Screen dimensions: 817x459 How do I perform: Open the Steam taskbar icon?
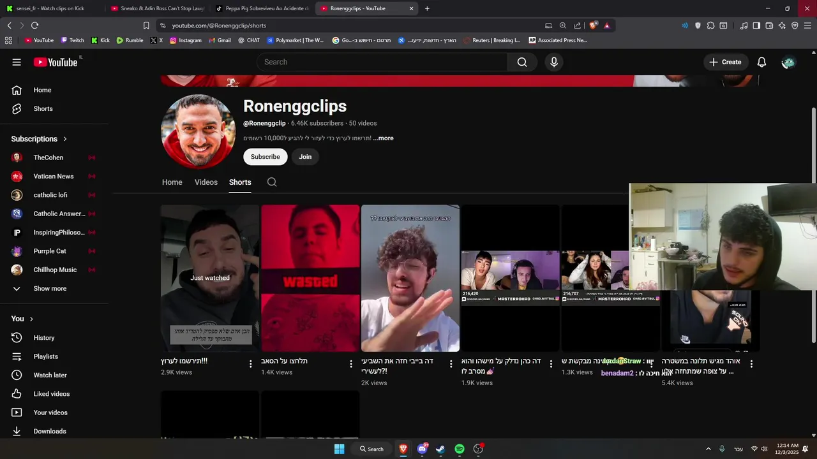tap(440, 449)
